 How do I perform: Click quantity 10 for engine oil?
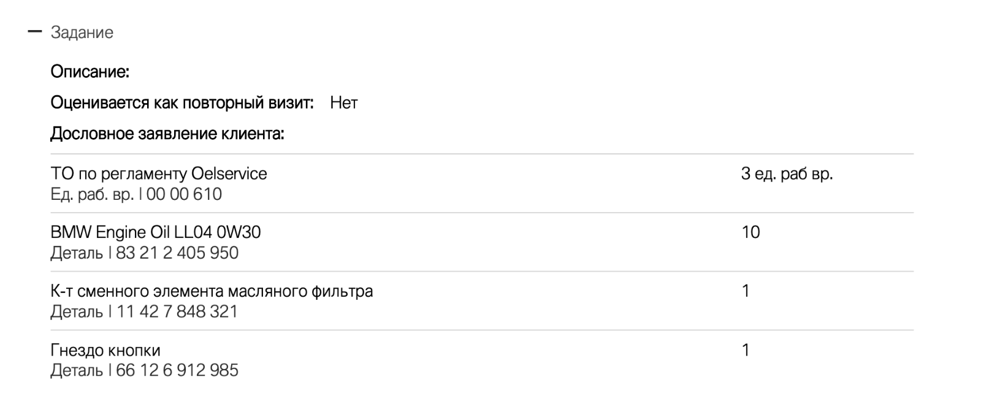pyautogui.click(x=750, y=232)
